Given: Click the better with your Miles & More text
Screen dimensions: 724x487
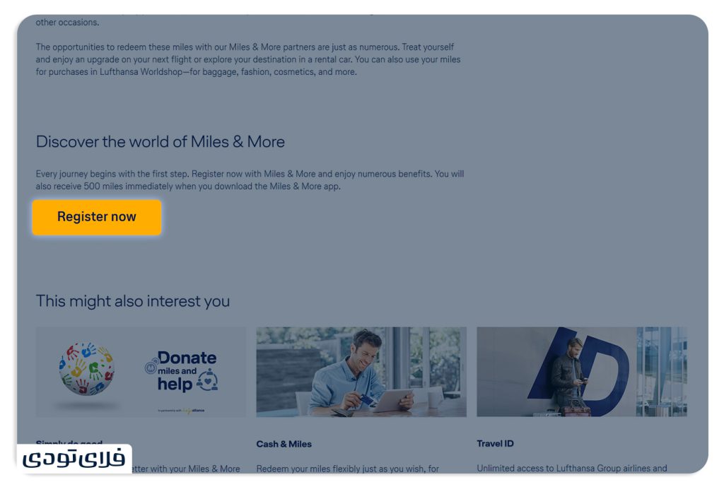Looking at the screenshot, I should coord(186,469).
